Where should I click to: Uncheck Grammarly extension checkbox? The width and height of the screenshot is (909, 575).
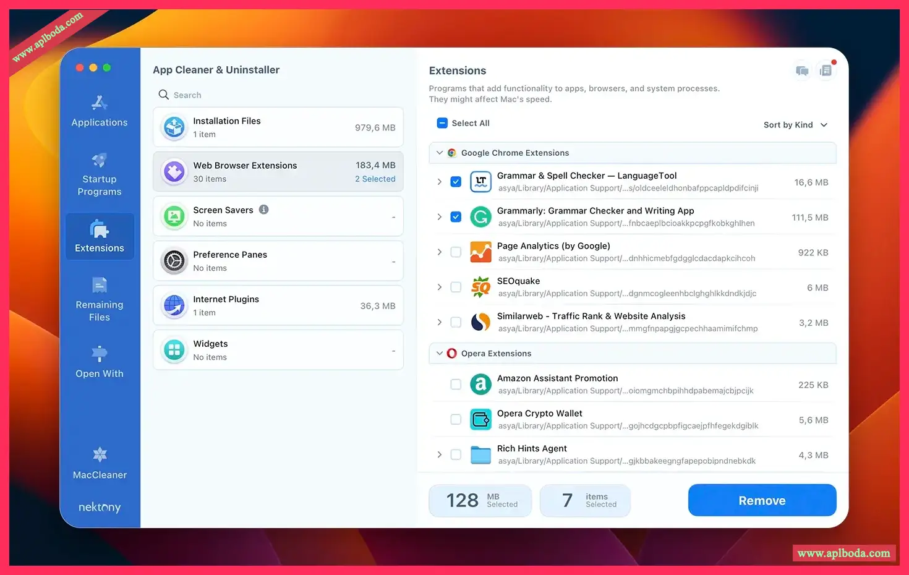click(456, 217)
